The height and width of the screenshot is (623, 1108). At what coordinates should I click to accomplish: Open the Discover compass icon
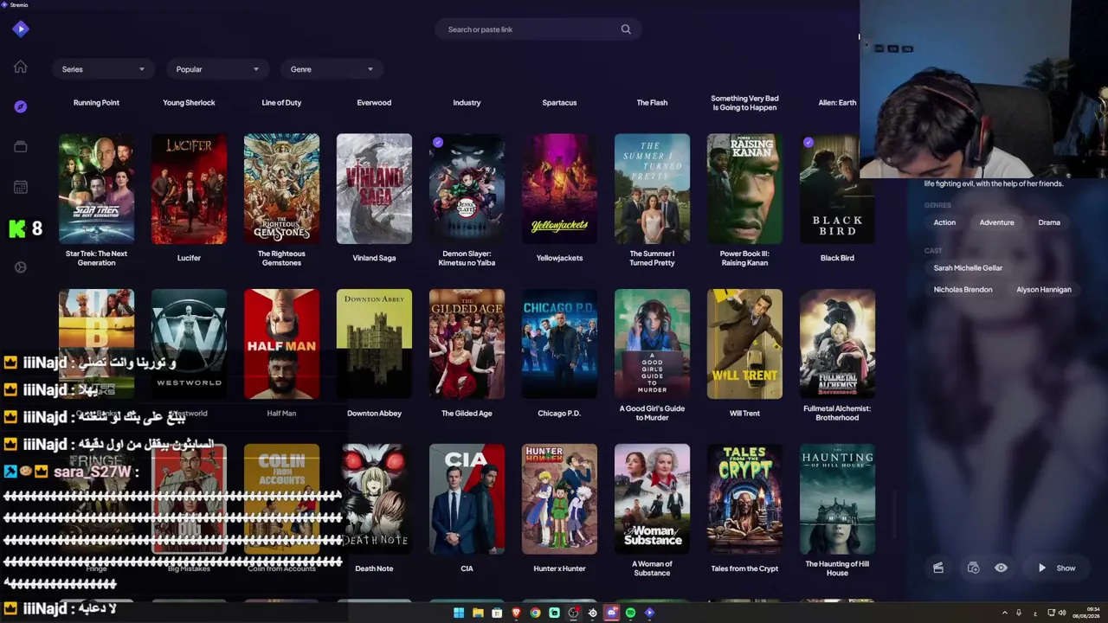click(x=21, y=106)
